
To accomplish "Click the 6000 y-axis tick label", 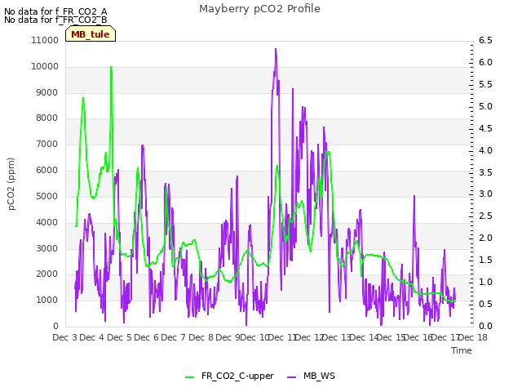I will coord(47,170).
